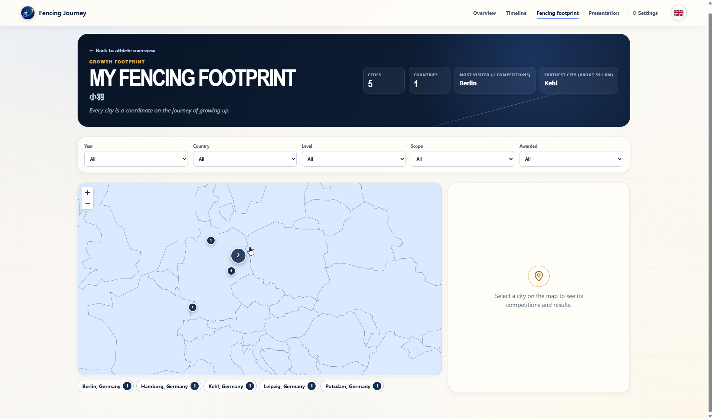Go to the Timeline tab
The height and width of the screenshot is (419, 713).
pyautogui.click(x=516, y=13)
